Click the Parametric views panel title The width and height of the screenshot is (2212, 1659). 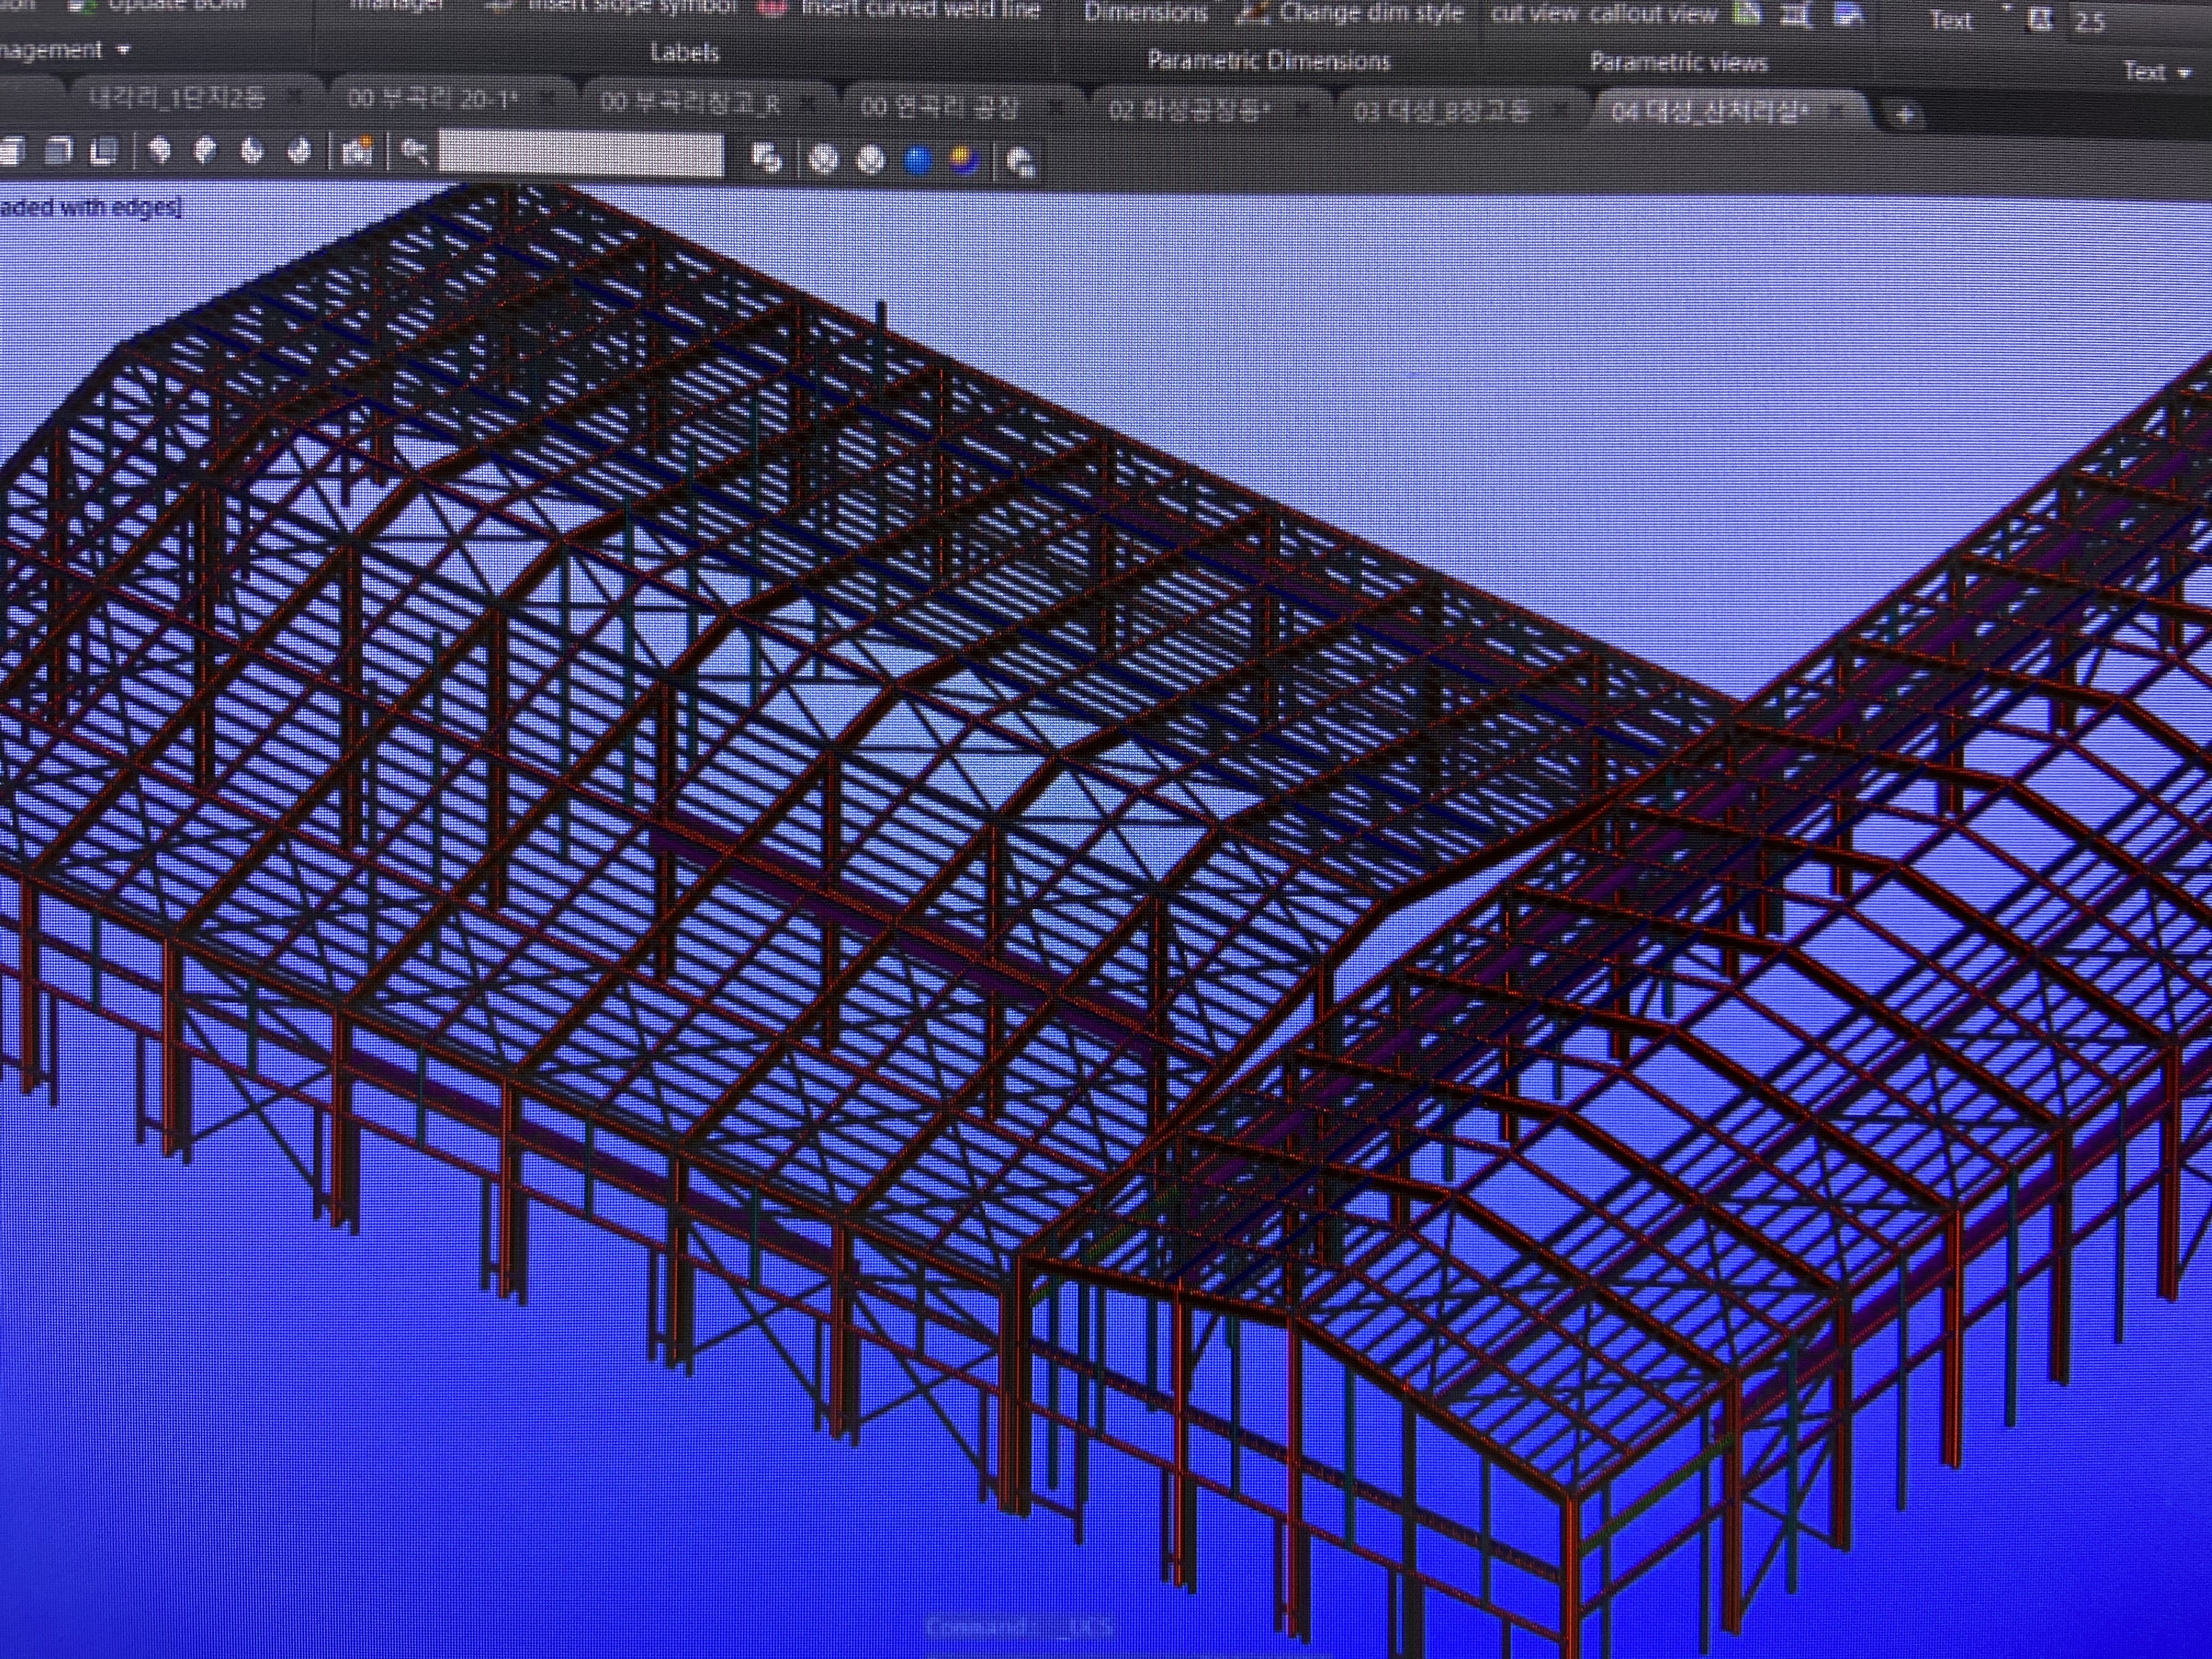1678,62
